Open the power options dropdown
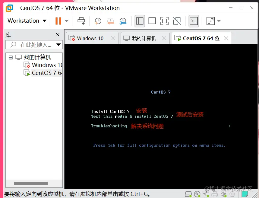The image size is (259, 198). 67,21
